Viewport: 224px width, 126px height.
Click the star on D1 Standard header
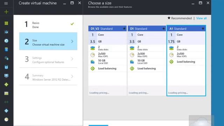[x=163, y=29]
